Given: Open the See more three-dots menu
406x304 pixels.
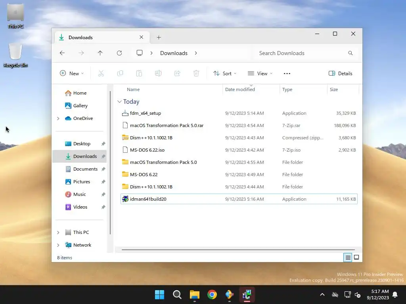Looking at the screenshot, I should pos(287,73).
